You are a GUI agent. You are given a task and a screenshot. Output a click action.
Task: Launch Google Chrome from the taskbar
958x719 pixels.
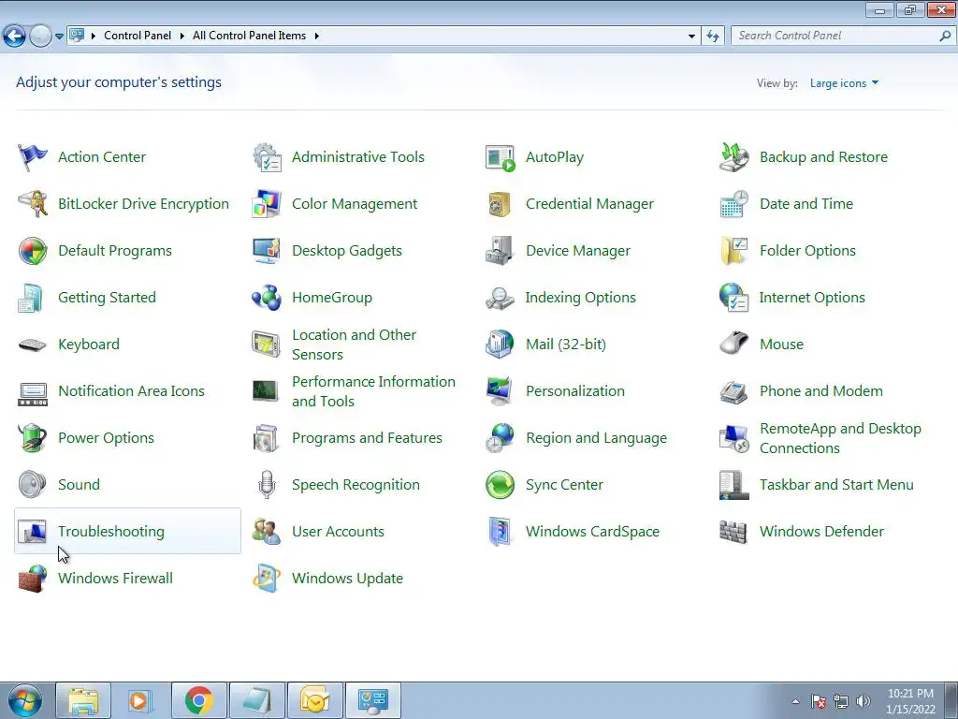click(x=199, y=700)
